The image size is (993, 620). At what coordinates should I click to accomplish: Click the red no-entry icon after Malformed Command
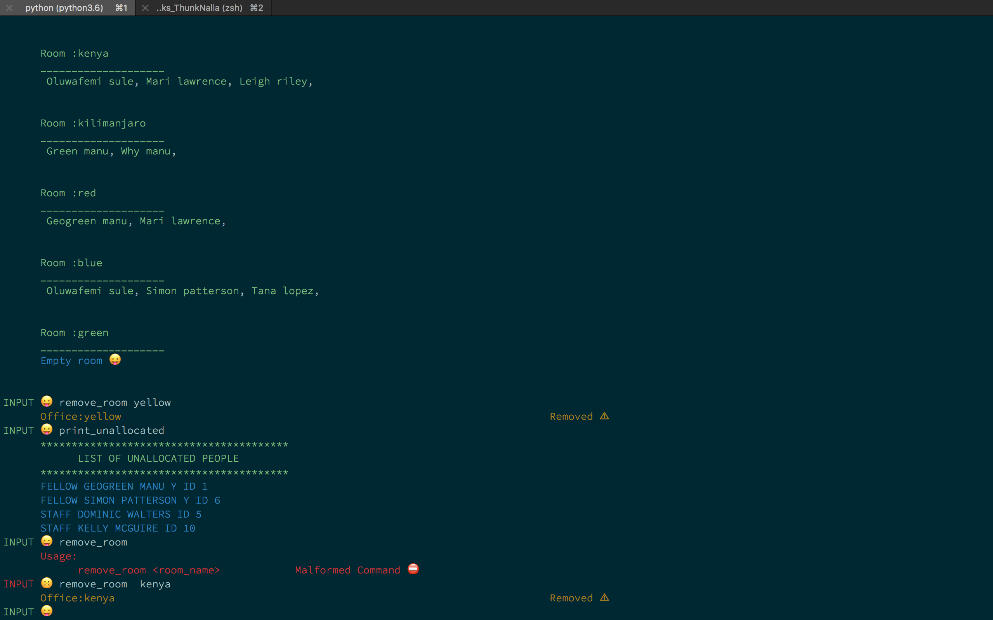click(x=413, y=569)
